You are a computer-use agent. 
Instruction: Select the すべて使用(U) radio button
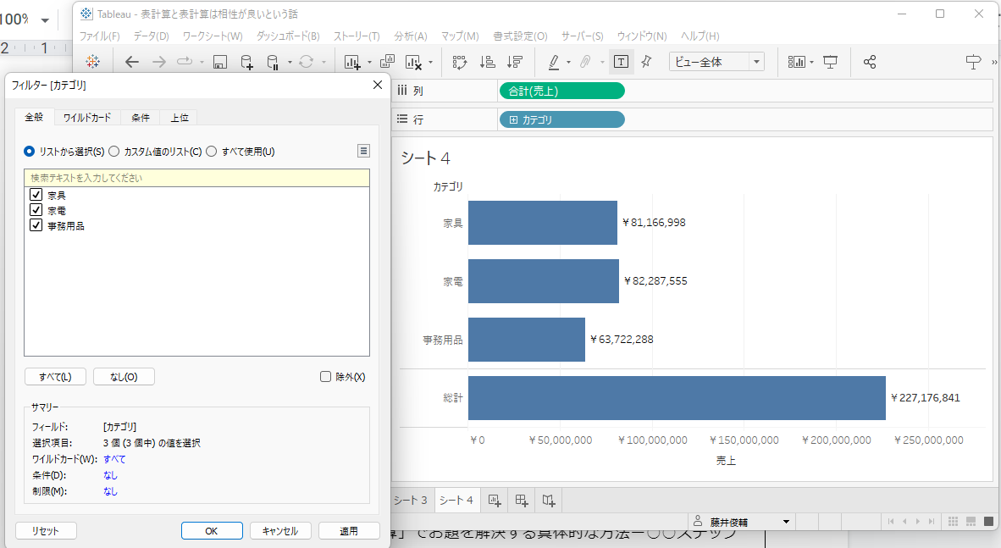[x=212, y=152]
